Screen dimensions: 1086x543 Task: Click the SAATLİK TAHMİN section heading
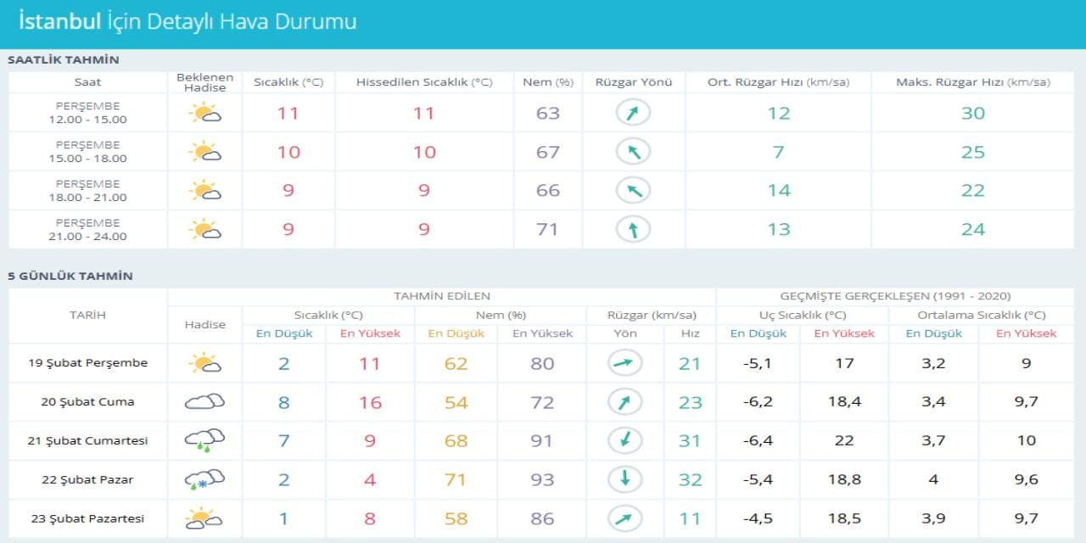tap(64, 60)
